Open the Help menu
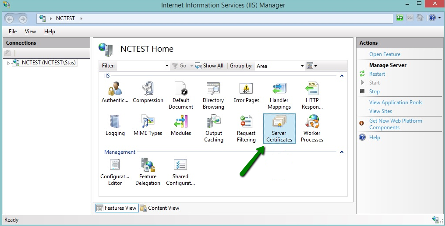Screen dimensions: 445x226 tap(49, 32)
